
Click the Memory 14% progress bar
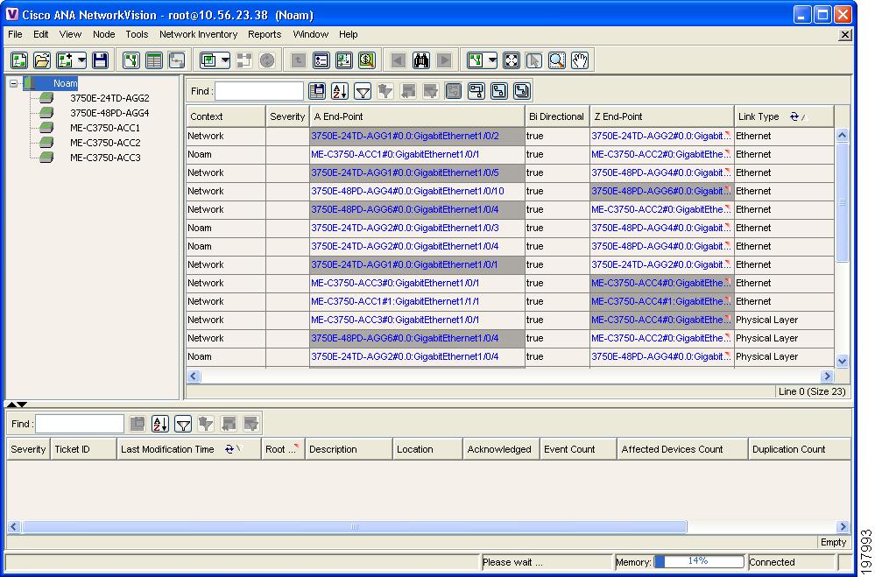699,561
